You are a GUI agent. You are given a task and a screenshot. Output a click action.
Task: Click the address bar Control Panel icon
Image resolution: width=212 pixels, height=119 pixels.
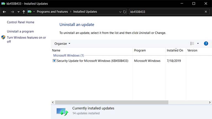30,12
